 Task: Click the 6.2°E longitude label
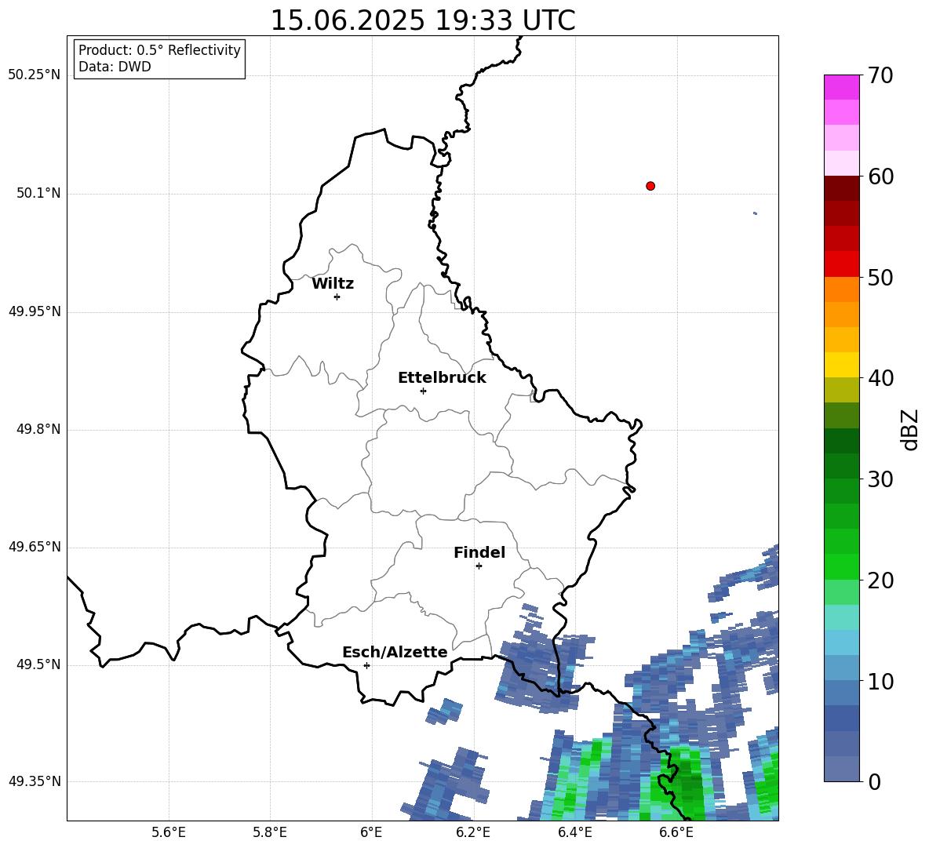(x=473, y=832)
